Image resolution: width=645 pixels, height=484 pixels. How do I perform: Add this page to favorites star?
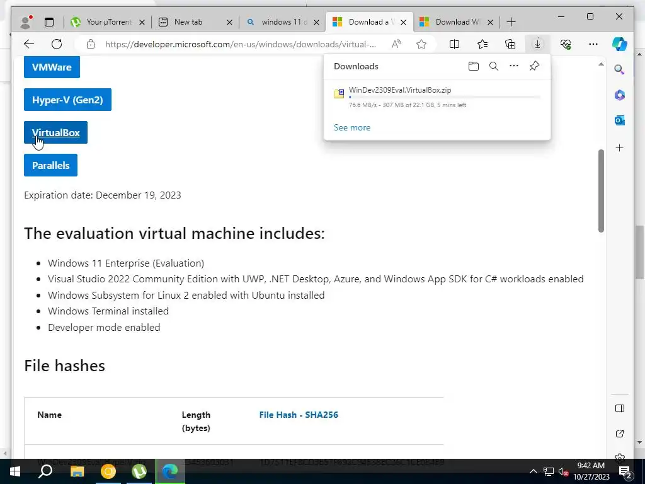[421, 44]
